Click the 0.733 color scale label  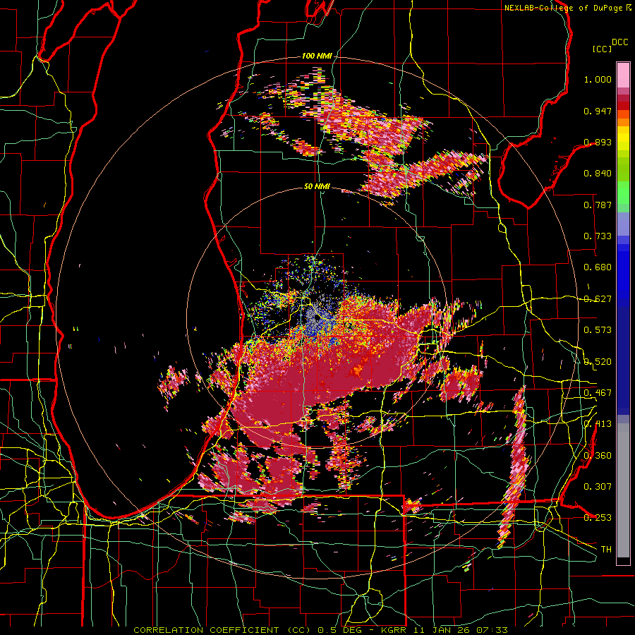(598, 236)
